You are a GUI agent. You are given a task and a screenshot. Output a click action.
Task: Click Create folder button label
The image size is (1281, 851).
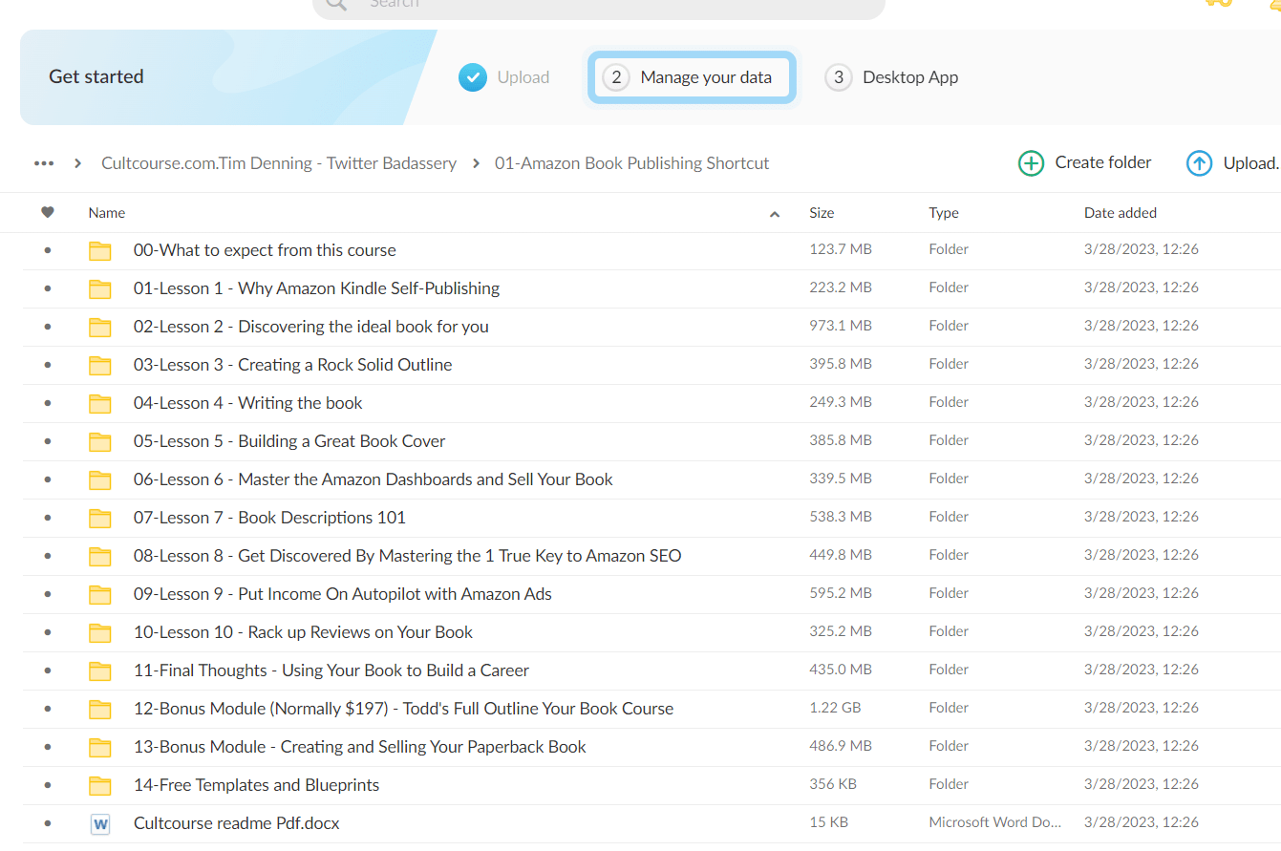point(1103,162)
